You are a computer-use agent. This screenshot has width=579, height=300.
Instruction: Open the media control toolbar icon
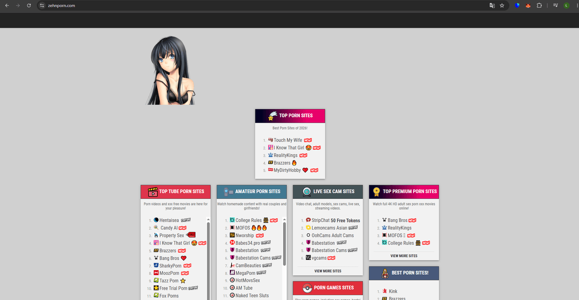pyautogui.click(x=555, y=5)
